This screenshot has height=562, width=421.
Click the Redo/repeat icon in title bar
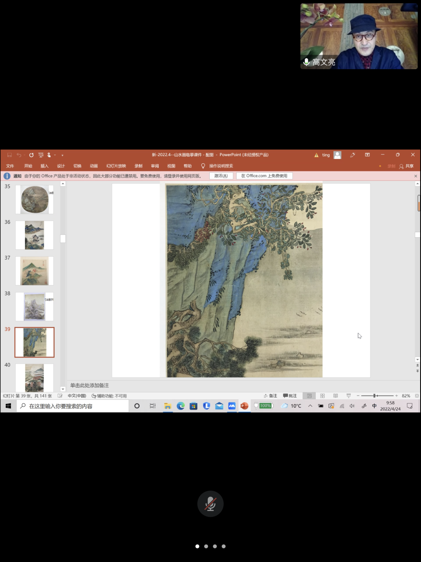tap(31, 155)
